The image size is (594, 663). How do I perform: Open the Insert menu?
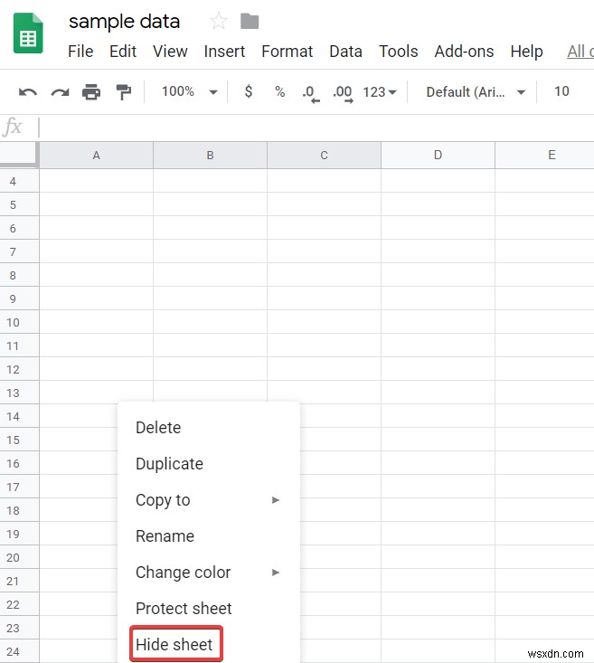pos(224,52)
